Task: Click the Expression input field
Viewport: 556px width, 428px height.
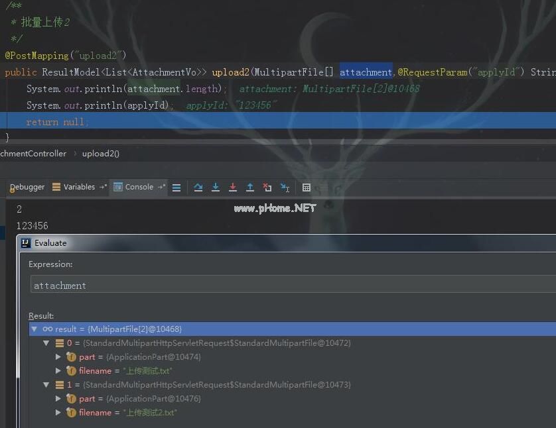Action: (292, 286)
